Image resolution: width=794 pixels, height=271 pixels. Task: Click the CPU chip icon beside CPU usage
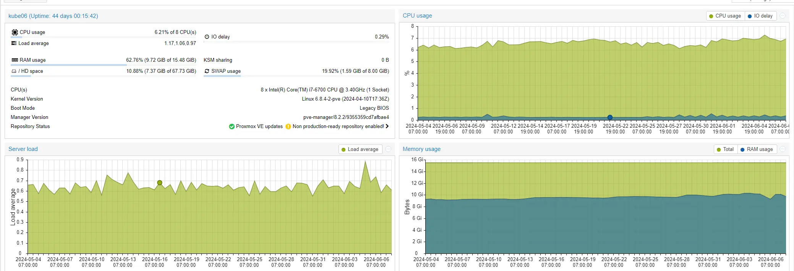point(15,32)
